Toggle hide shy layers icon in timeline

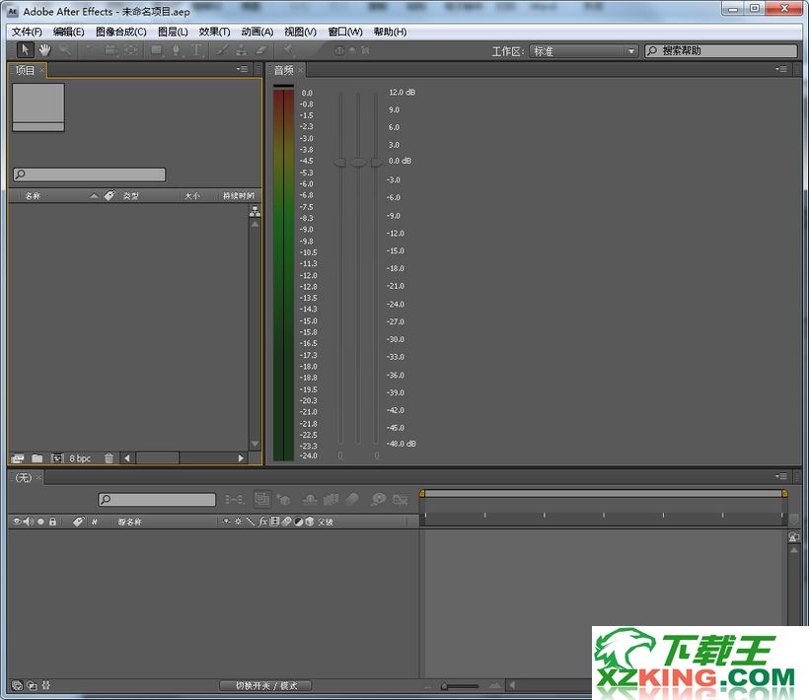310,499
